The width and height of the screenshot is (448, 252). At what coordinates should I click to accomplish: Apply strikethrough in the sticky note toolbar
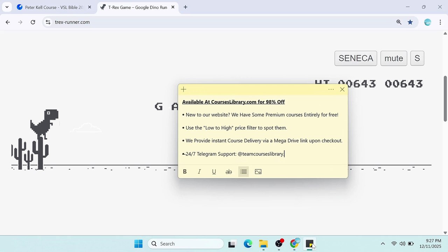coord(229,171)
